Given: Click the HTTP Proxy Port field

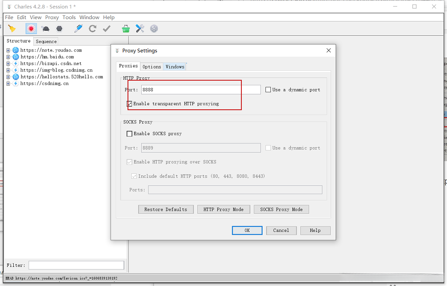Looking at the screenshot, I should (x=201, y=89).
